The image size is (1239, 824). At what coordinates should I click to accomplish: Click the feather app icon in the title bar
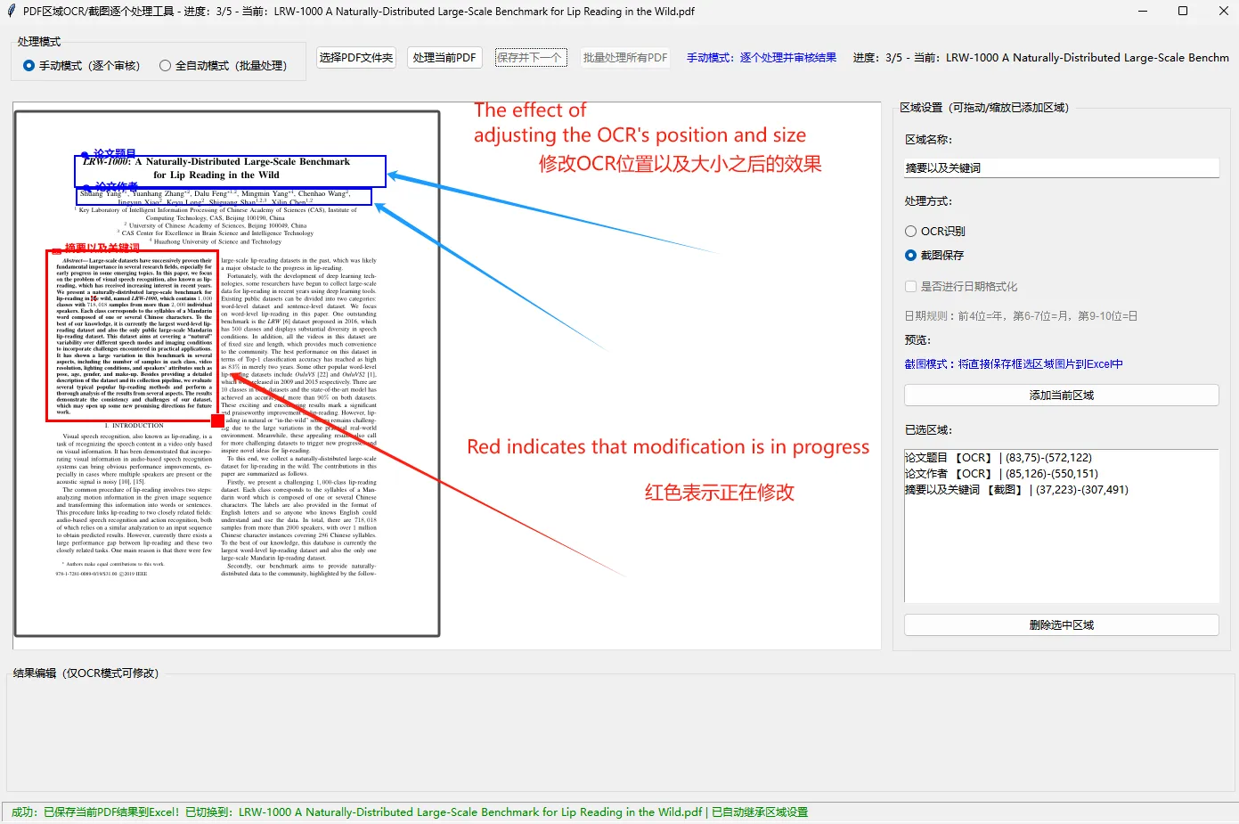coord(10,11)
